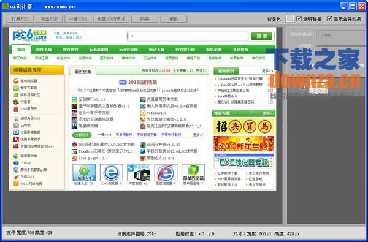Screen dimensions: 368x242
Task: Click the 打开PSD toolbar button
Action: click(x=20, y=19)
